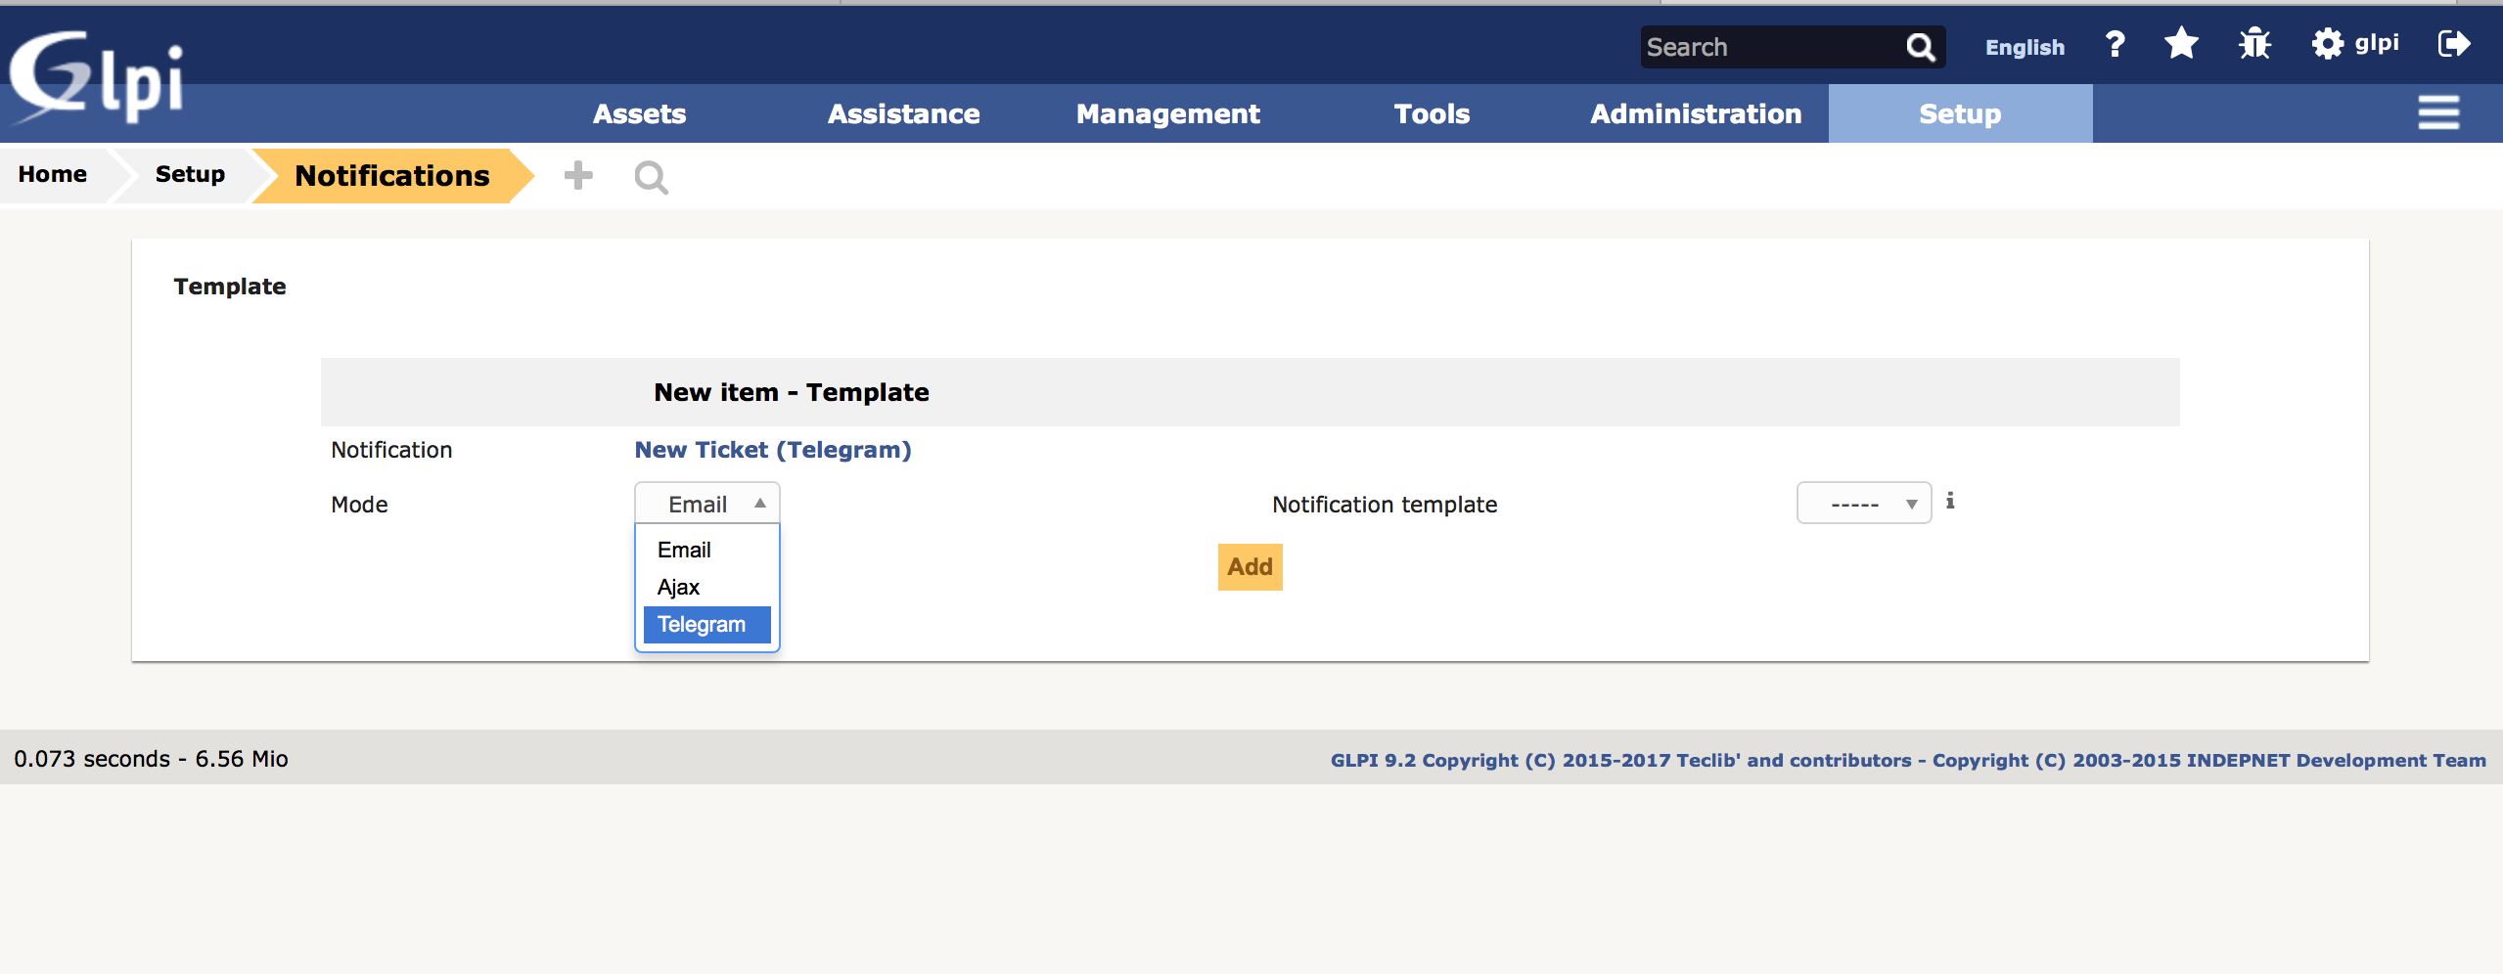Image resolution: width=2503 pixels, height=974 pixels.
Task: Click the 'New item - Template' header text
Action: pyautogui.click(x=792, y=392)
